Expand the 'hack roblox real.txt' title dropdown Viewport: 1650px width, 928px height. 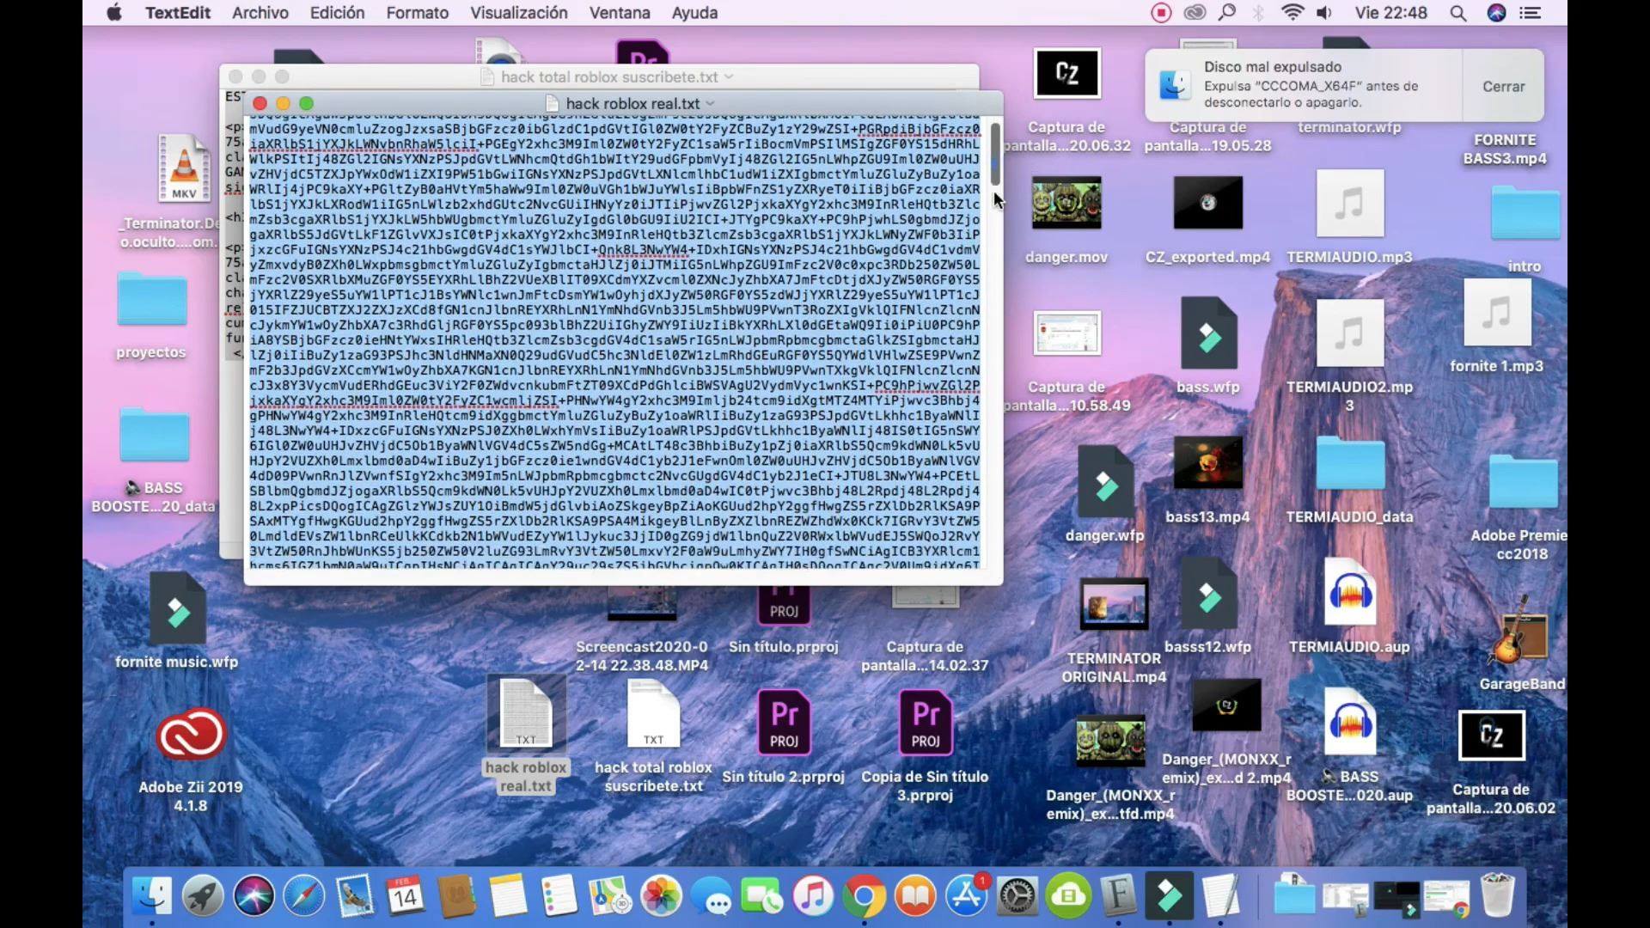(710, 103)
